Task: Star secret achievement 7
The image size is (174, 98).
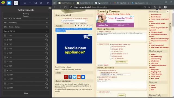Action: 47,62
